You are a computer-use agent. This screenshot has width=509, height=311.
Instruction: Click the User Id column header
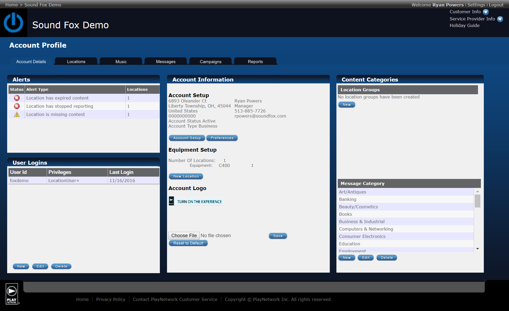[x=28, y=172]
